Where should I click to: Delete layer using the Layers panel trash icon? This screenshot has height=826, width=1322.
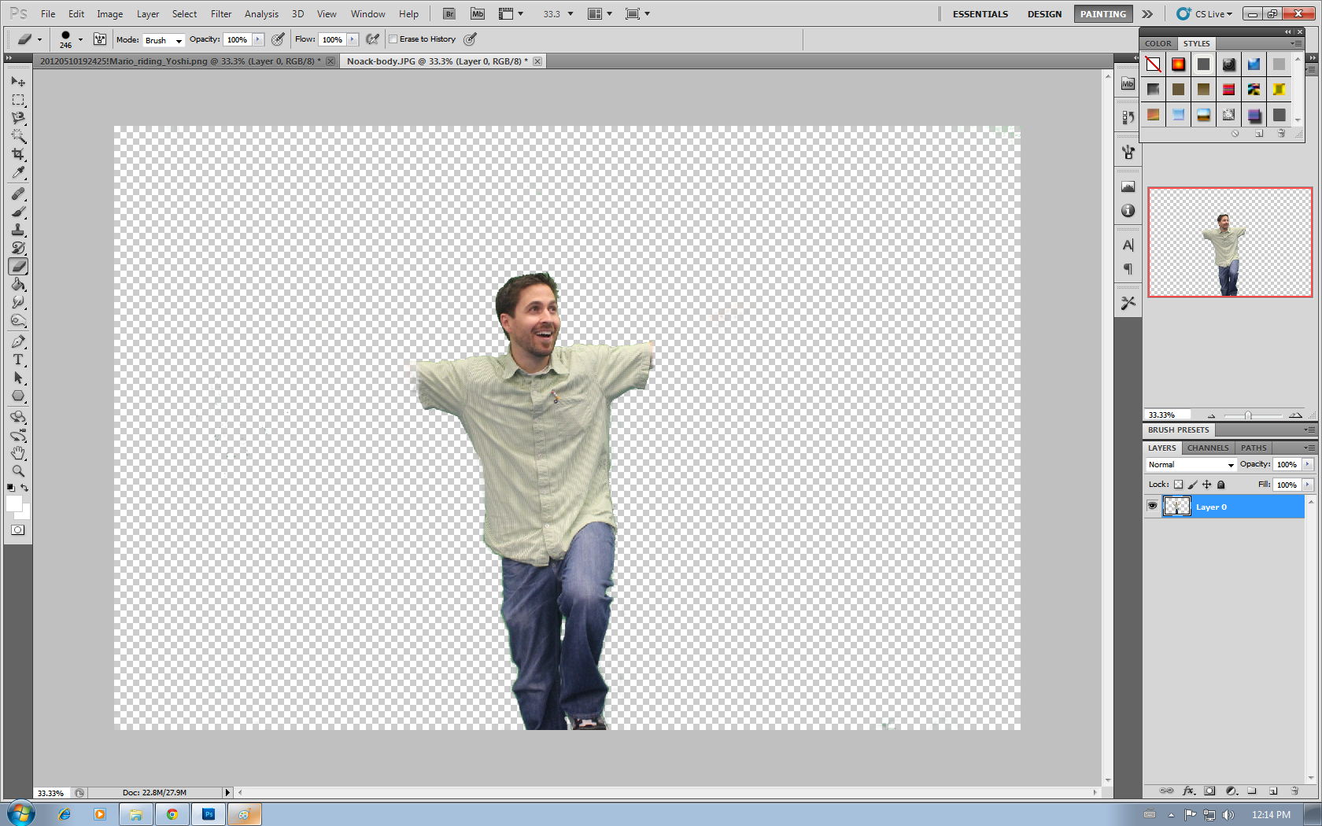(1294, 791)
